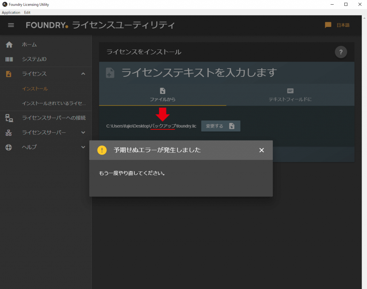Open the Application menu
The image size is (367, 289).
[11, 13]
